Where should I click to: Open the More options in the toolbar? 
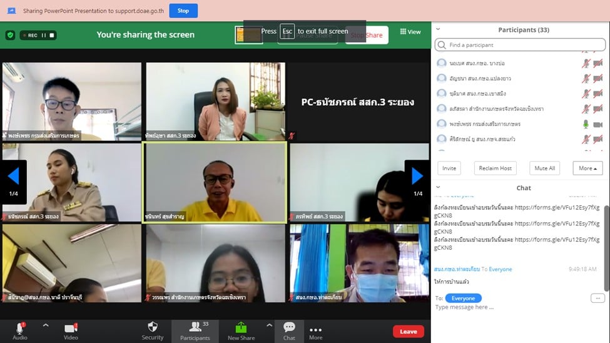tap(316, 331)
